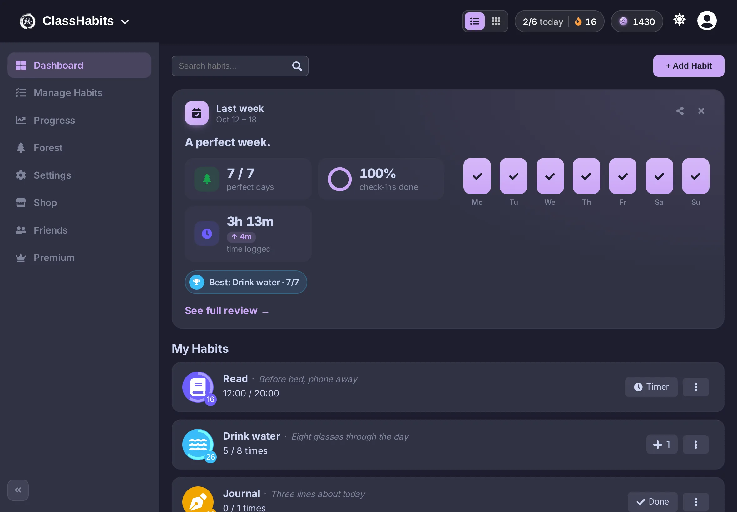The width and height of the screenshot is (737, 512).
Task: Dismiss the Last week card
Action: pos(701,111)
